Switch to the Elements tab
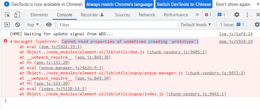The height and width of the screenshot is (109, 260). [39, 15]
